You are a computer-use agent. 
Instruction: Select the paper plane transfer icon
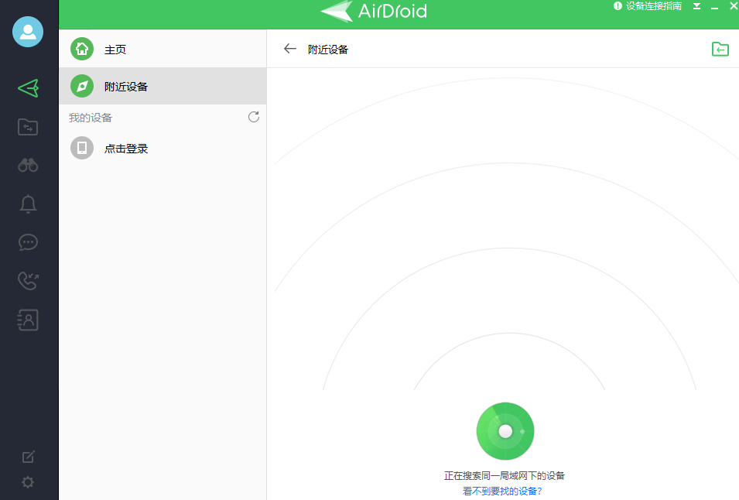(x=29, y=88)
